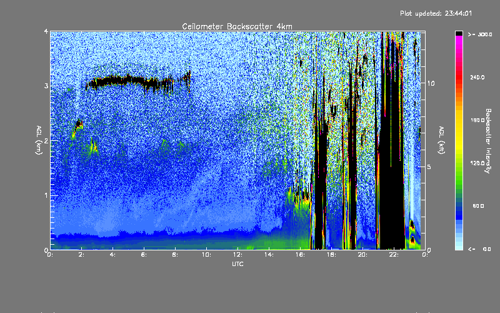This screenshot has height=313, width=500.
Task: Click the x-axis tick label '22:'
Action: coord(394,255)
